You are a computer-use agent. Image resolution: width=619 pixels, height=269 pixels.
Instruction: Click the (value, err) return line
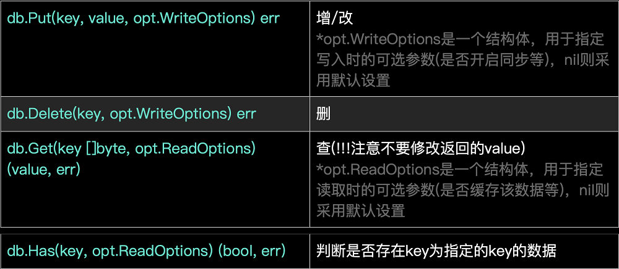pos(44,169)
